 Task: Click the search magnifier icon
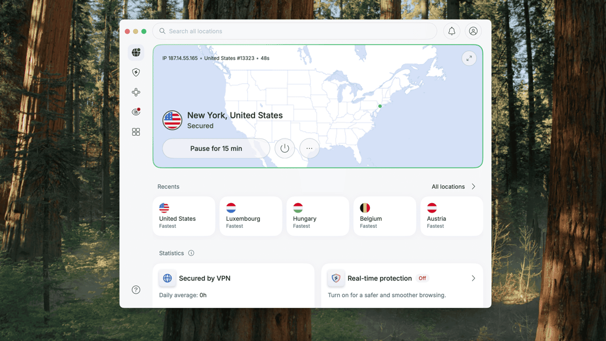tap(162, 31)
